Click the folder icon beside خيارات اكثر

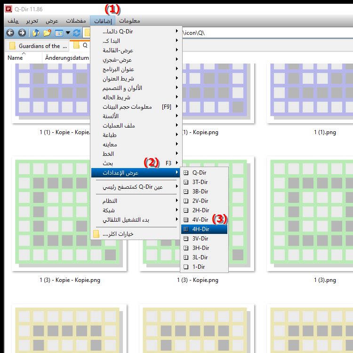(96, 234)
